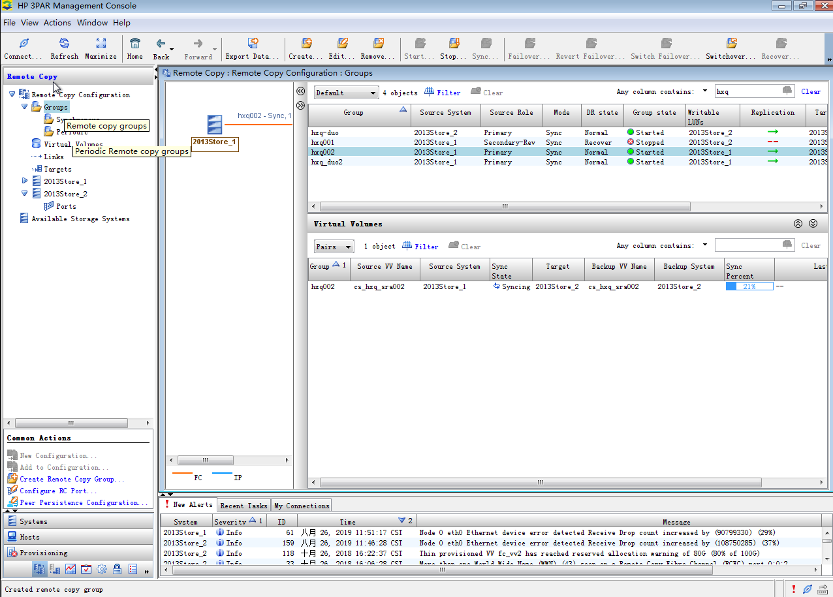
Task: Select the Targets tree item
Action: click(x=57, y=169)
